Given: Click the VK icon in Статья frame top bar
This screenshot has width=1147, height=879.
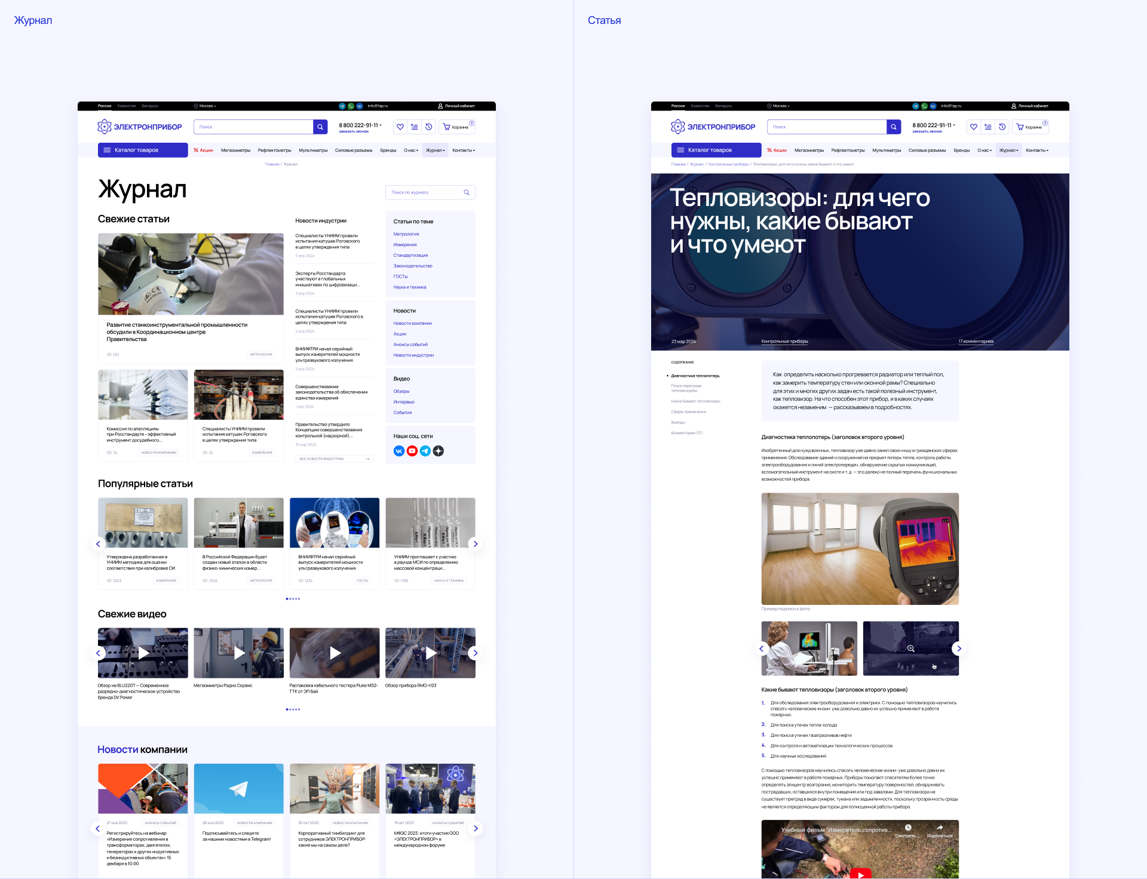Looking at the screenshot, I should [x=933, y=106].
